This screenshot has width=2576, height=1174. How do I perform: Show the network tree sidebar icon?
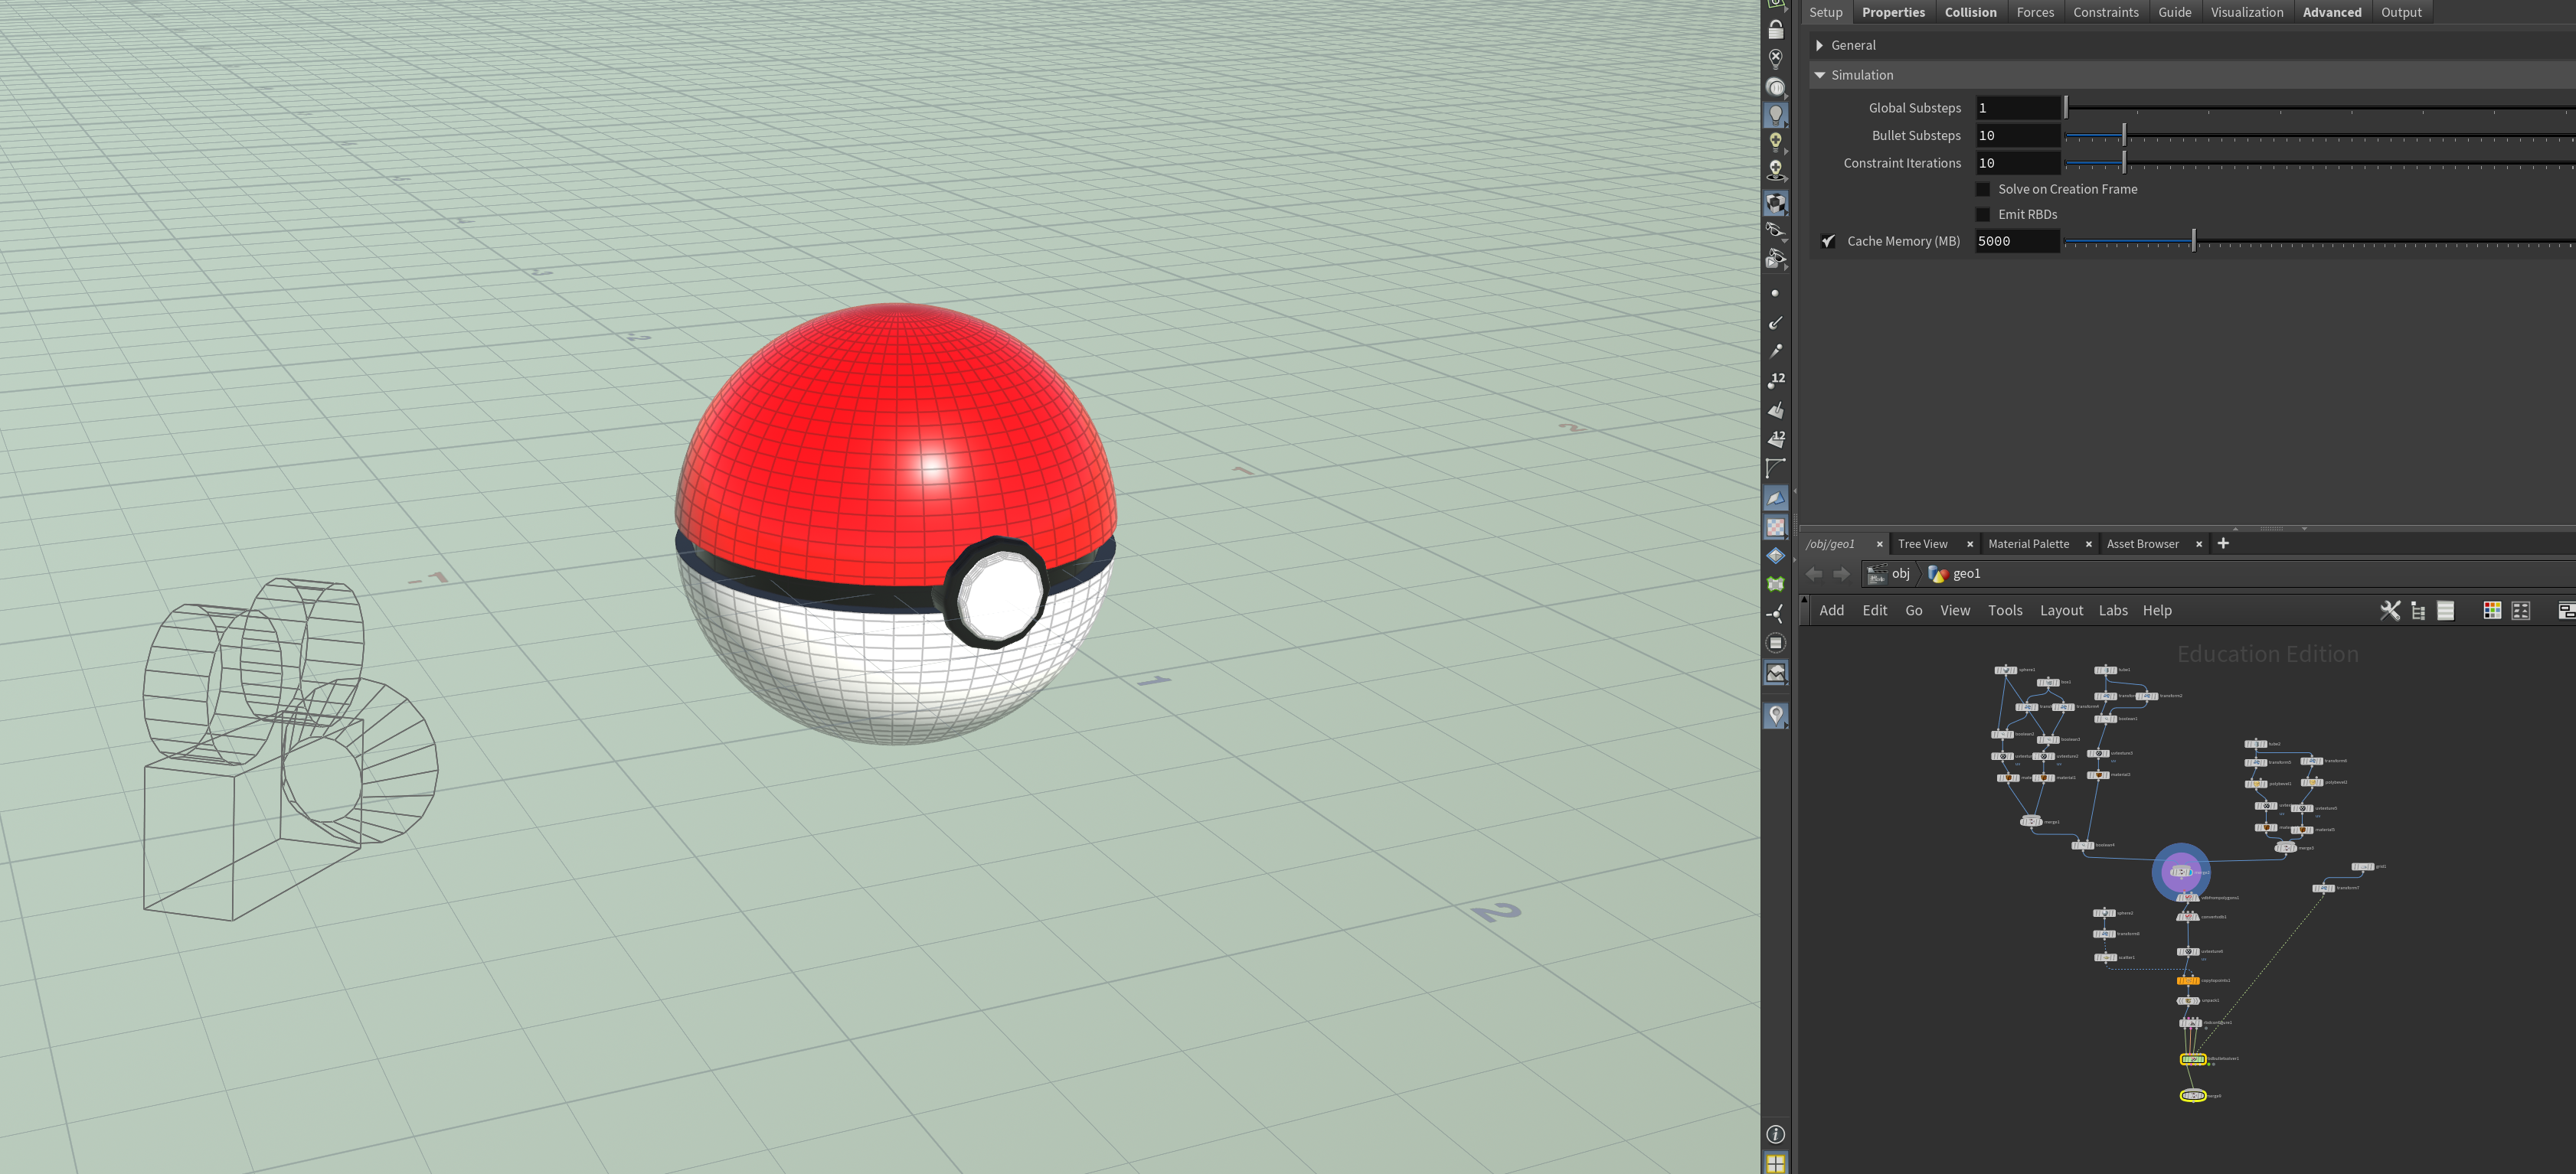tap(2418, 611)
